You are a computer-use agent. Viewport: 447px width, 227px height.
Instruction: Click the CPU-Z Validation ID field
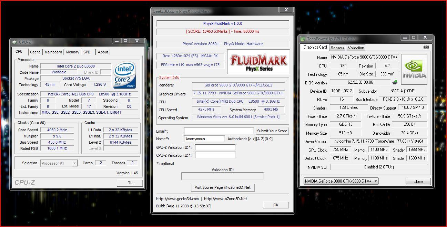[215, 155]
